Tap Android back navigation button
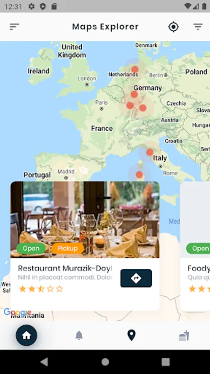 (44, 362)
